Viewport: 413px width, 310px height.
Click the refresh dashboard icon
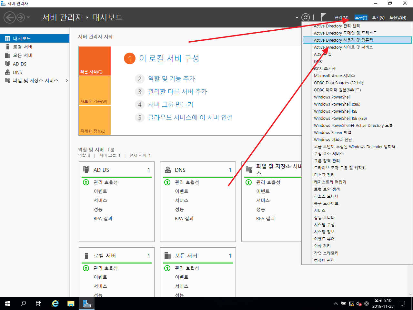(305, 17)
